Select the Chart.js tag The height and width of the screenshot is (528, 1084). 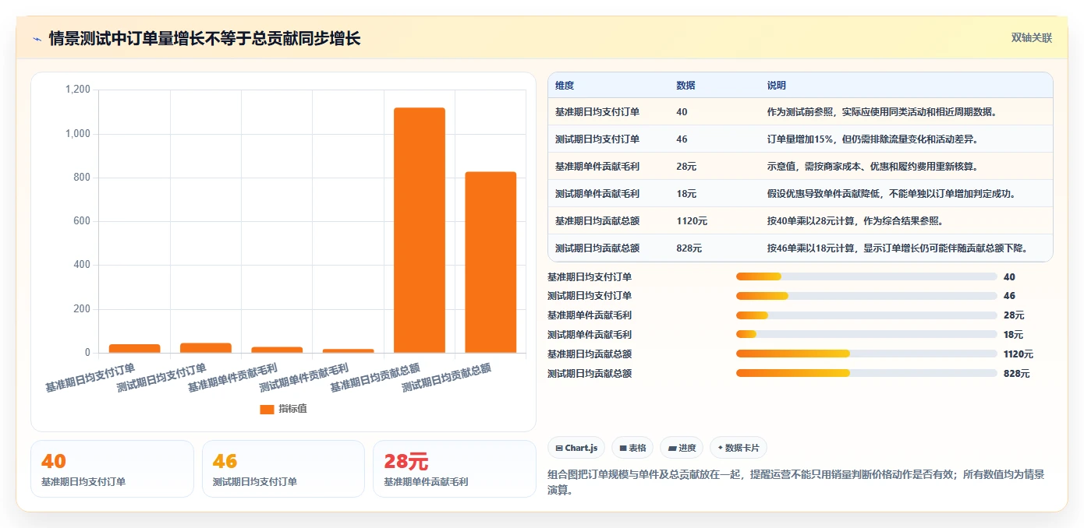[x=576, y=448]
